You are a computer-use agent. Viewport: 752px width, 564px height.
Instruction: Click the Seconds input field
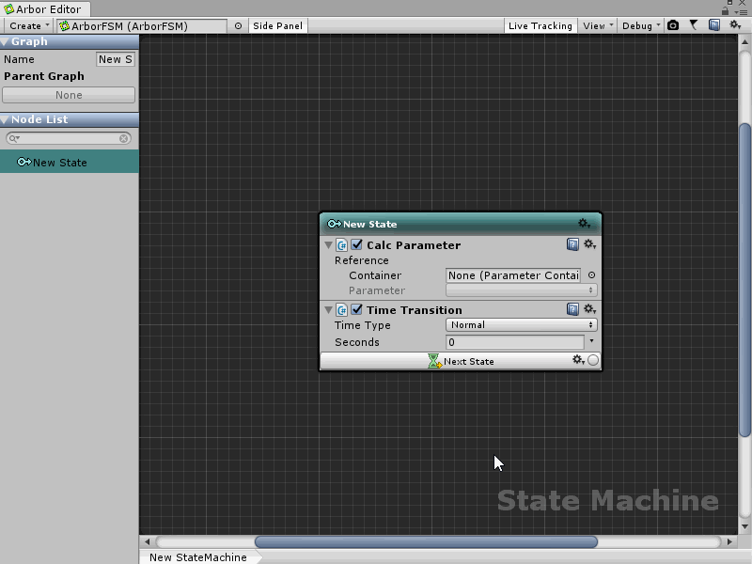tap(514, 342)
